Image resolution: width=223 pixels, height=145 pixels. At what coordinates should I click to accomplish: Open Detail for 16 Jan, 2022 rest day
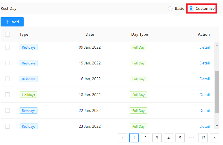[205, 79]
